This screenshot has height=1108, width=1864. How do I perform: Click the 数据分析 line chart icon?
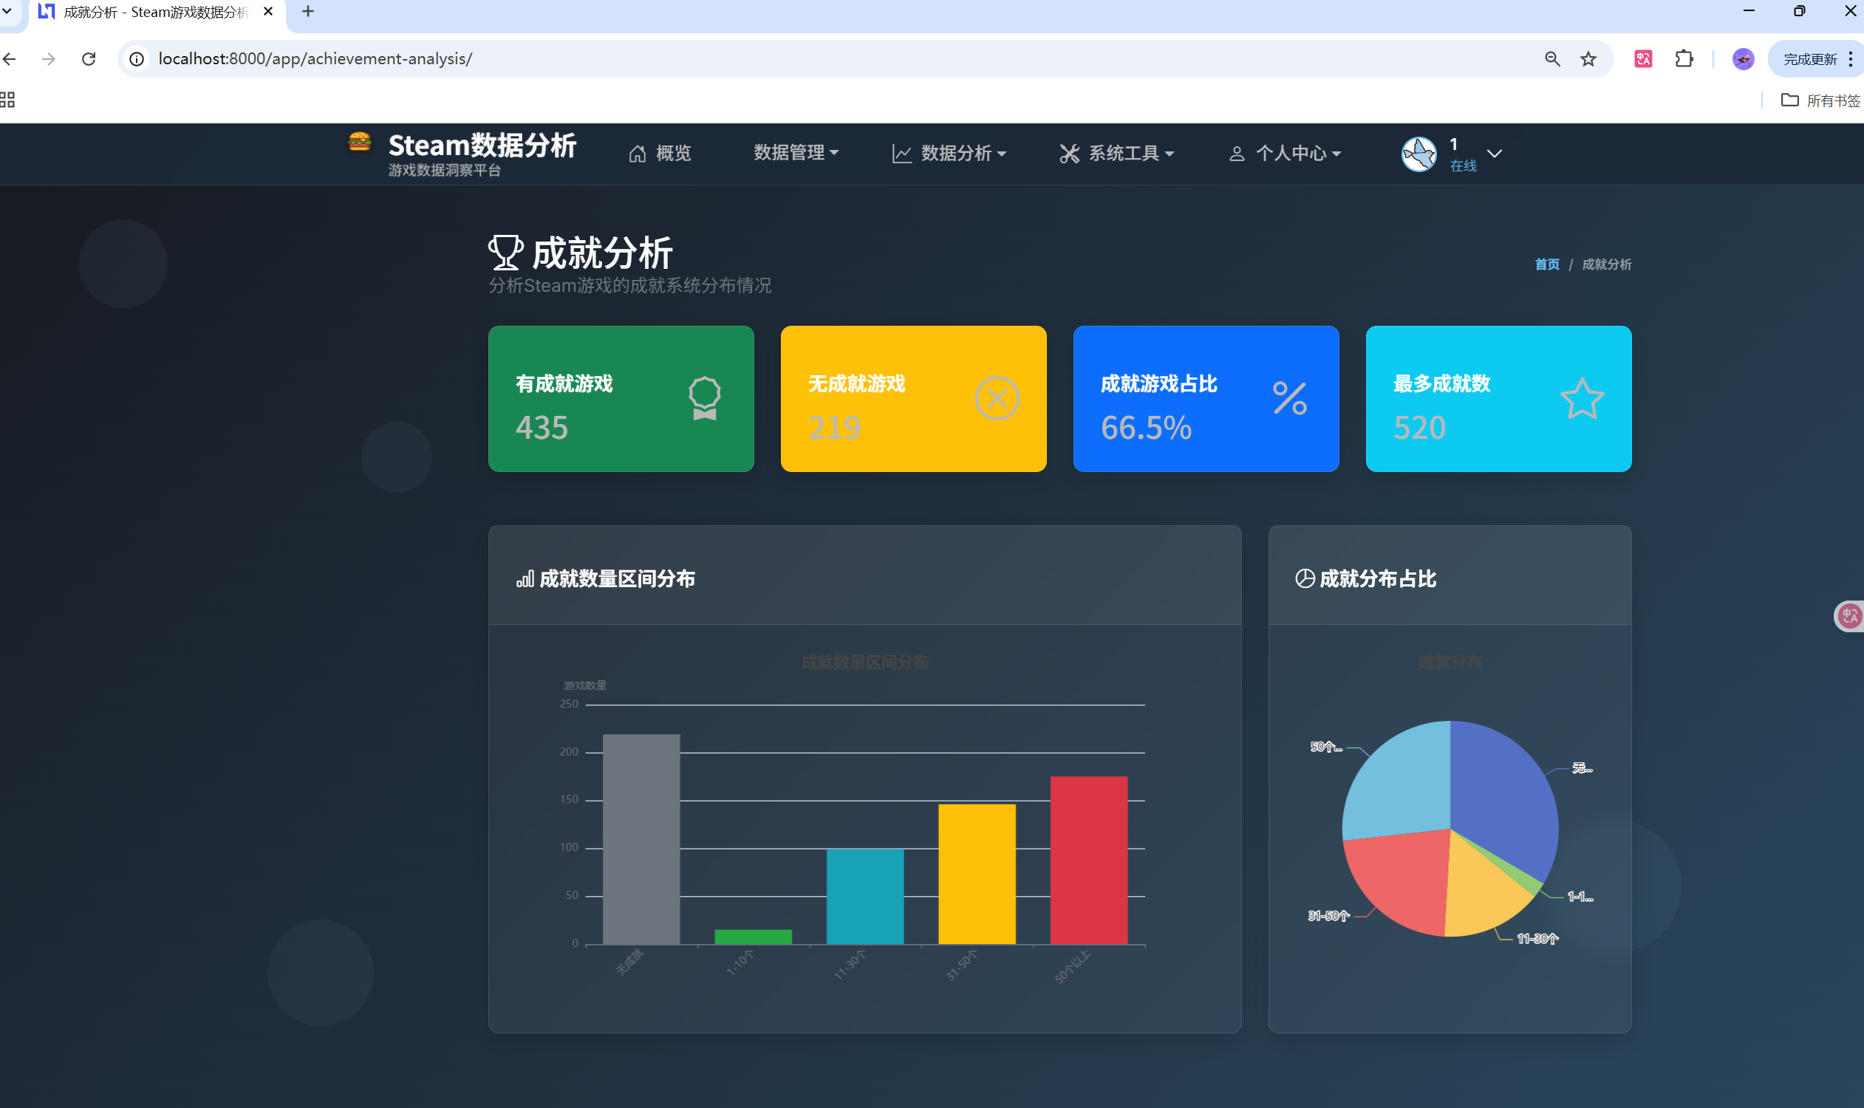click(902, 154)
